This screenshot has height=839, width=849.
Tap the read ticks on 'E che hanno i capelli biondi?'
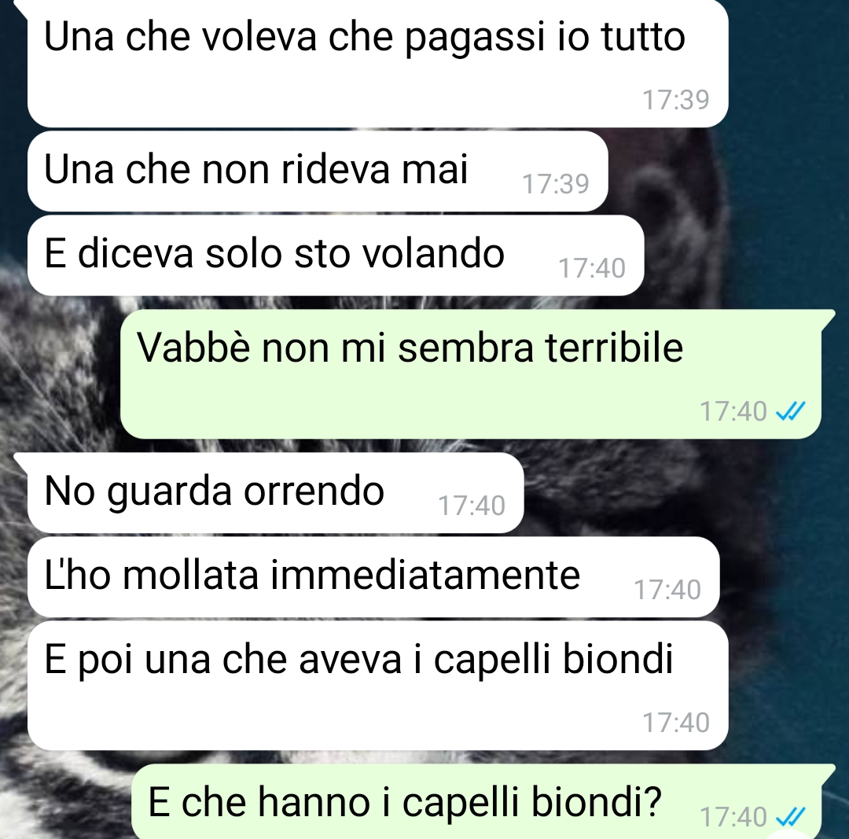[791, 817]
